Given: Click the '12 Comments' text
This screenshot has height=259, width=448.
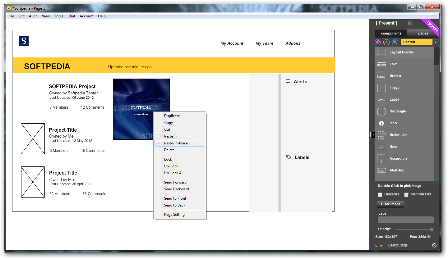Looking at the screenshot, I should pyautogui.click(x=92, y=107).
